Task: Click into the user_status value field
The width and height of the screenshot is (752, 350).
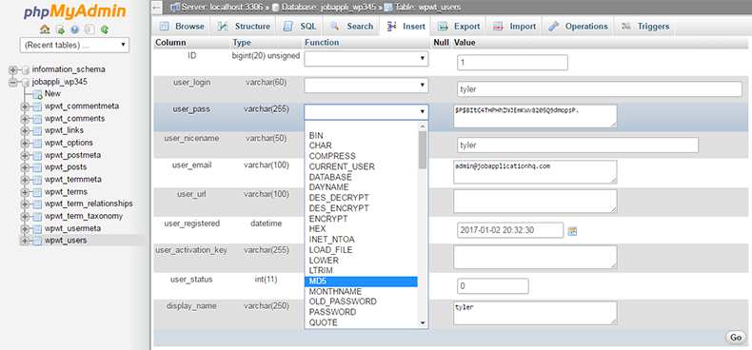Action: [x=493, y=285]
